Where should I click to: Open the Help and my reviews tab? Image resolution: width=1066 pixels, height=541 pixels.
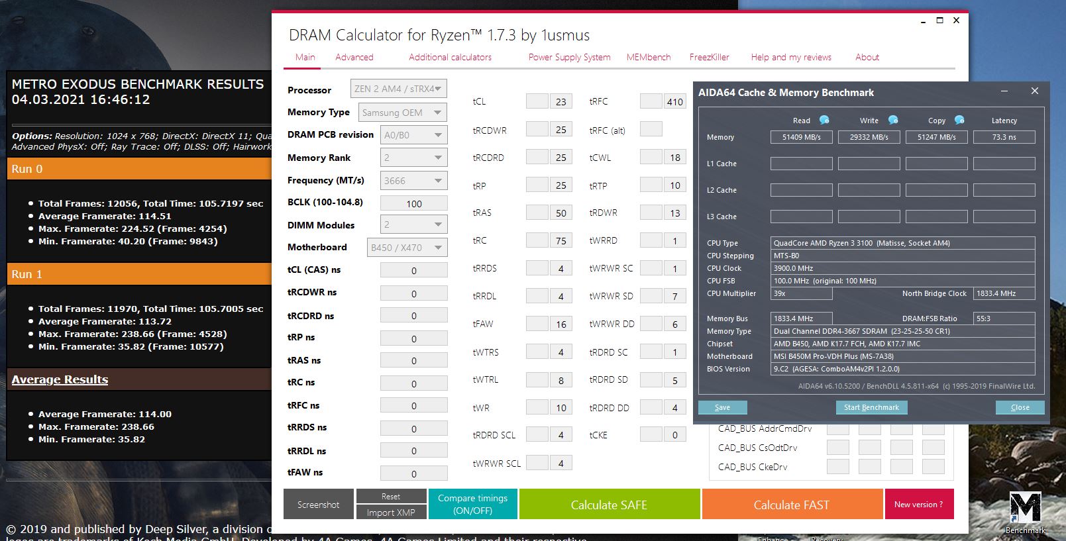(x=791, y=57)
